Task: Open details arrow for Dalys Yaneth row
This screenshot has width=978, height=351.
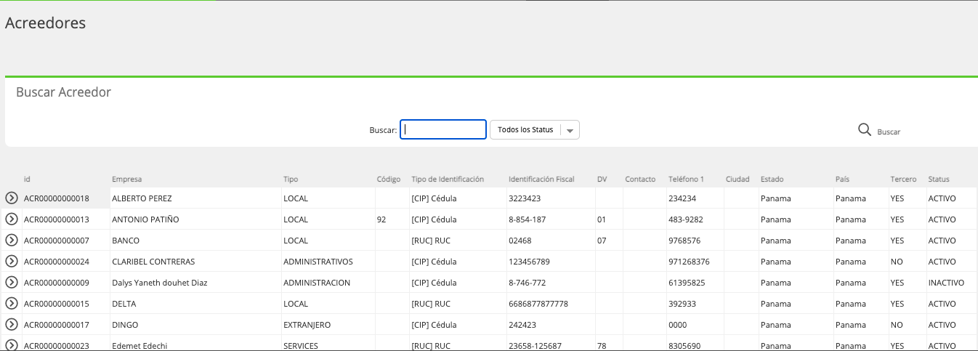Action: click(11, 282)
